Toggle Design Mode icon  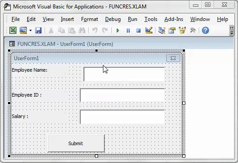[x=149, y=30]
